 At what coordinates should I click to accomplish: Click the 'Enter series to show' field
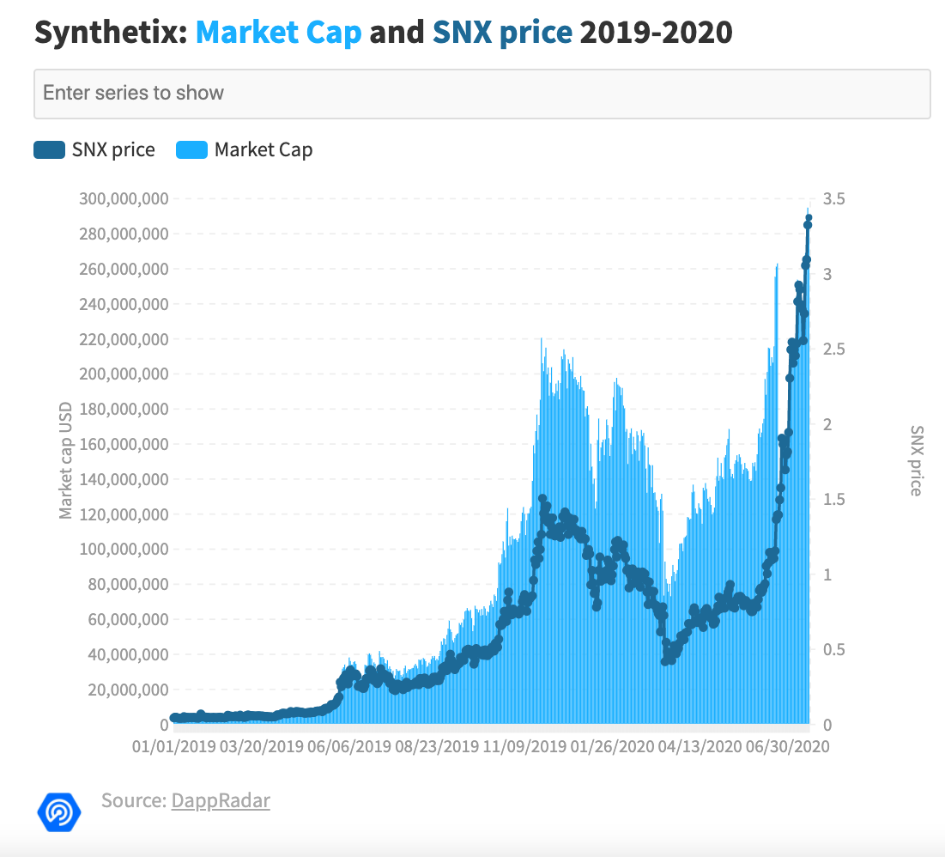482,94
